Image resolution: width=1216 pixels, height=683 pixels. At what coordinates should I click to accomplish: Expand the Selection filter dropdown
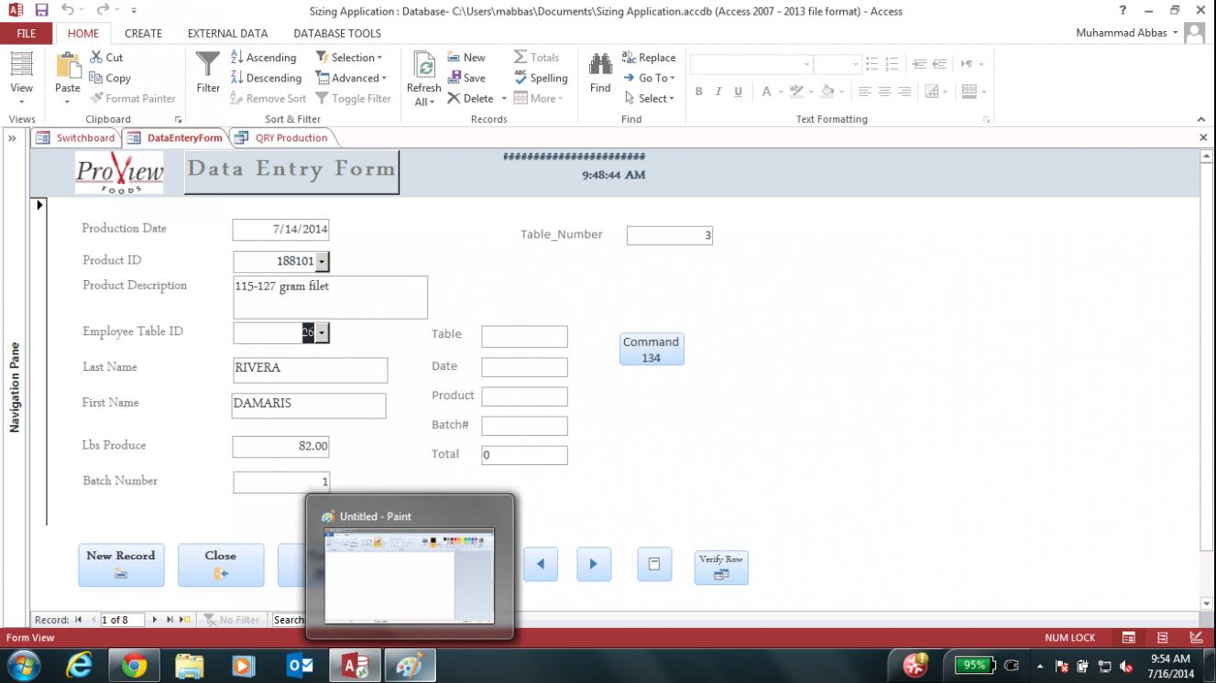point(349,58)
